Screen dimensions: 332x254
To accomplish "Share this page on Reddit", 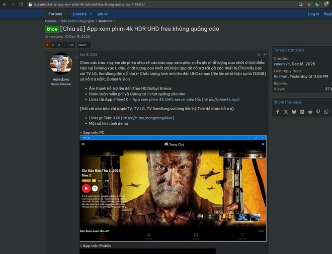I will point(310,112).
